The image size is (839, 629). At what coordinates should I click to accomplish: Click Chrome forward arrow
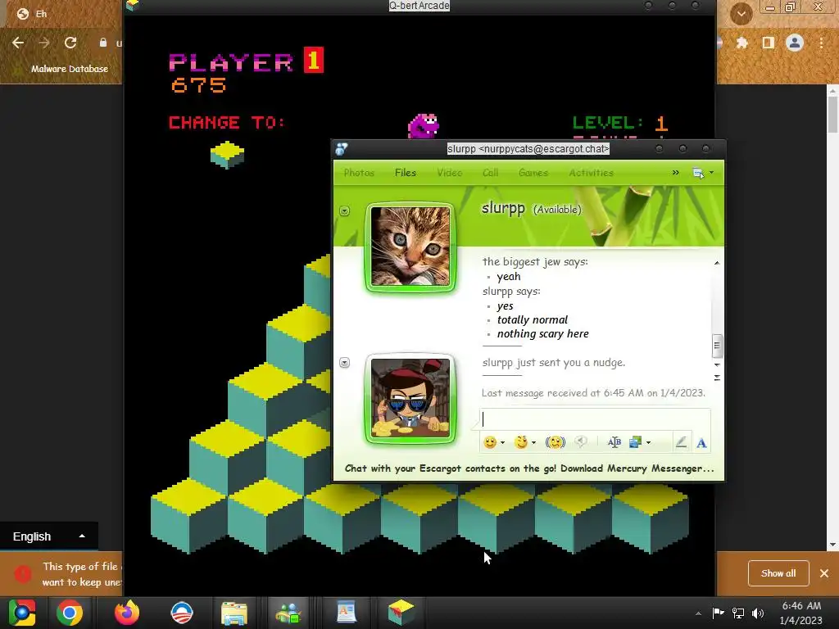coord(44,43)
